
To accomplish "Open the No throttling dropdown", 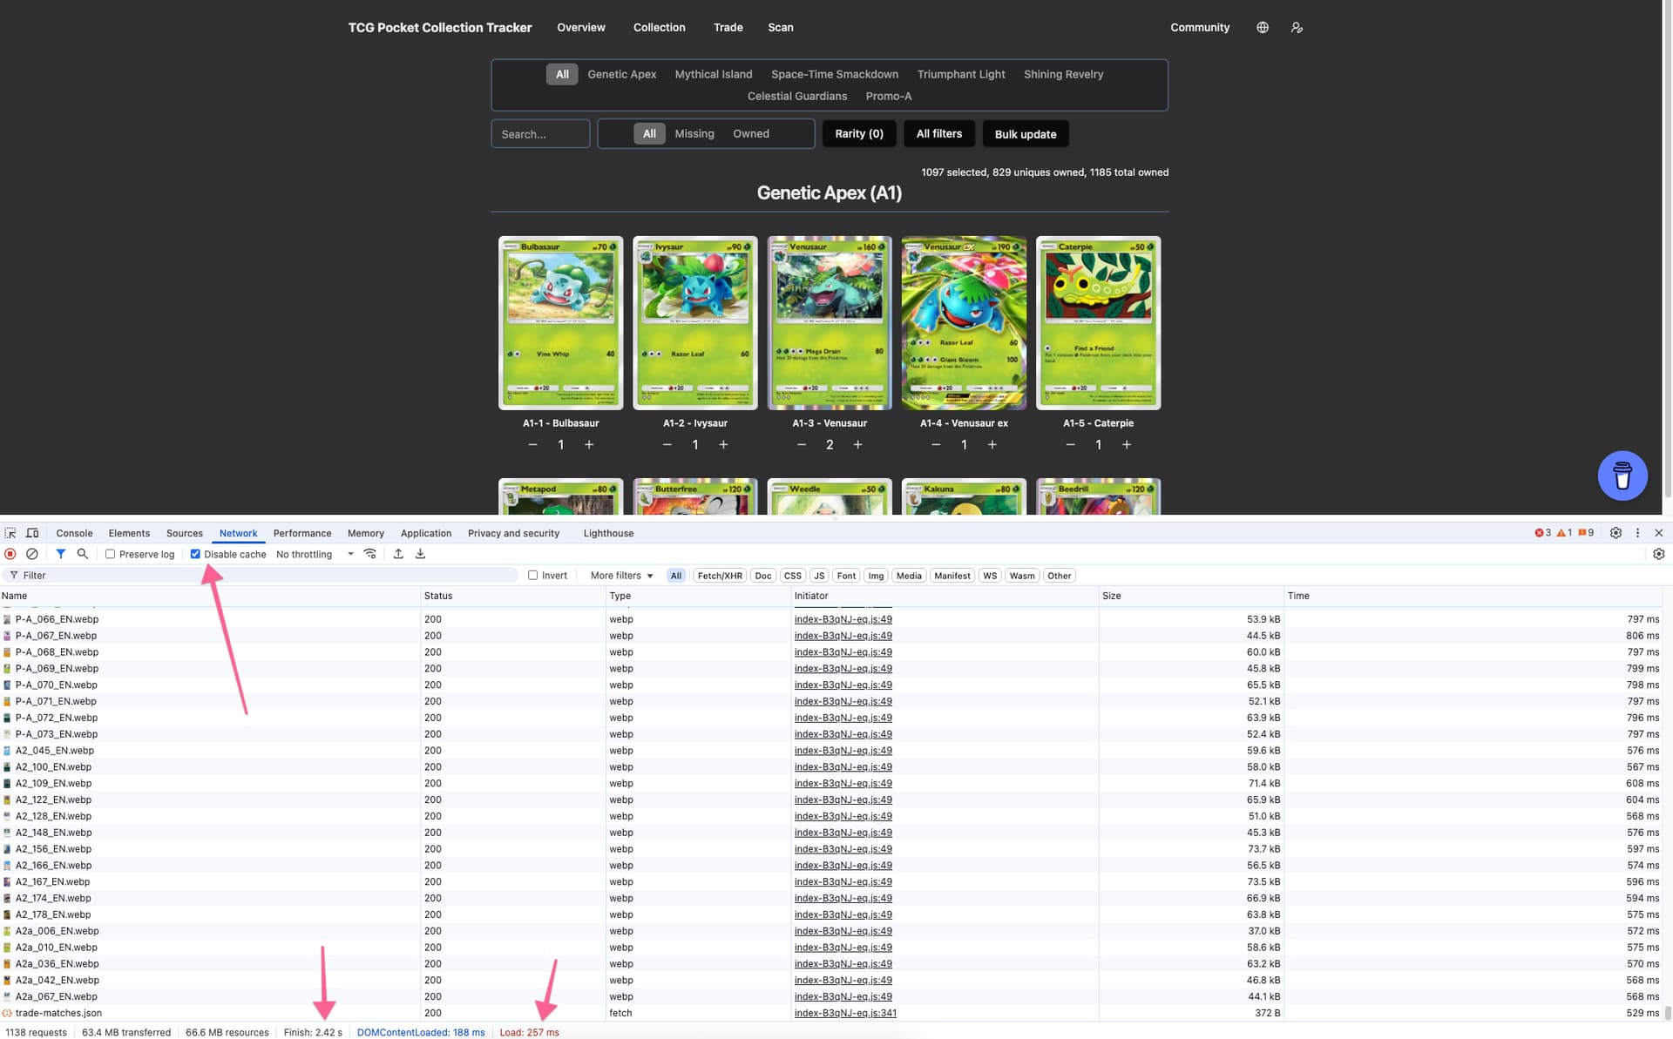I will [314, 554].
